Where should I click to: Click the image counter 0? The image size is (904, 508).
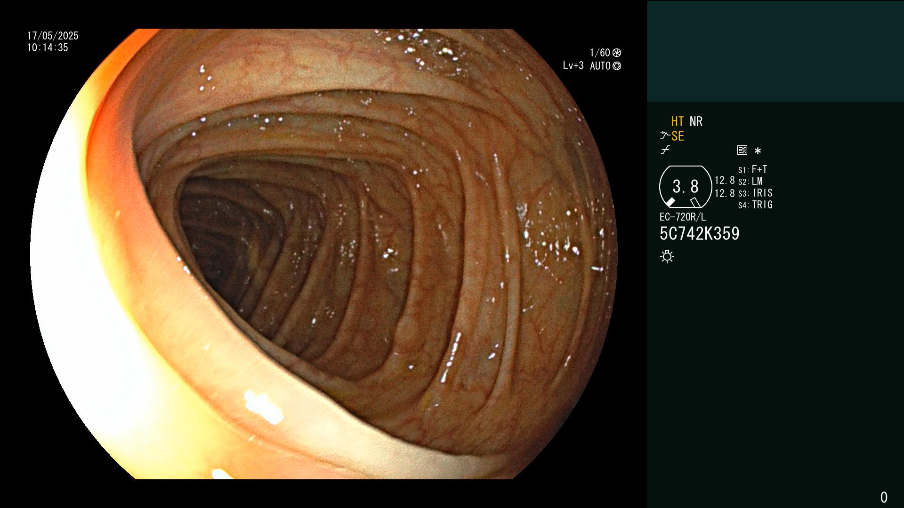[884, 497]
